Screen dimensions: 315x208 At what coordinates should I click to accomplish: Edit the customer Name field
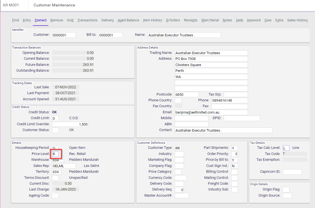[x=184, y=35]
